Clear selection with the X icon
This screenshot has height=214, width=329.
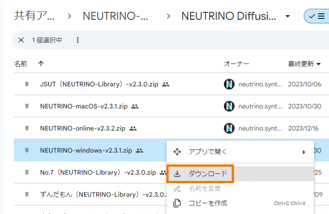click(x=21, y=40)
